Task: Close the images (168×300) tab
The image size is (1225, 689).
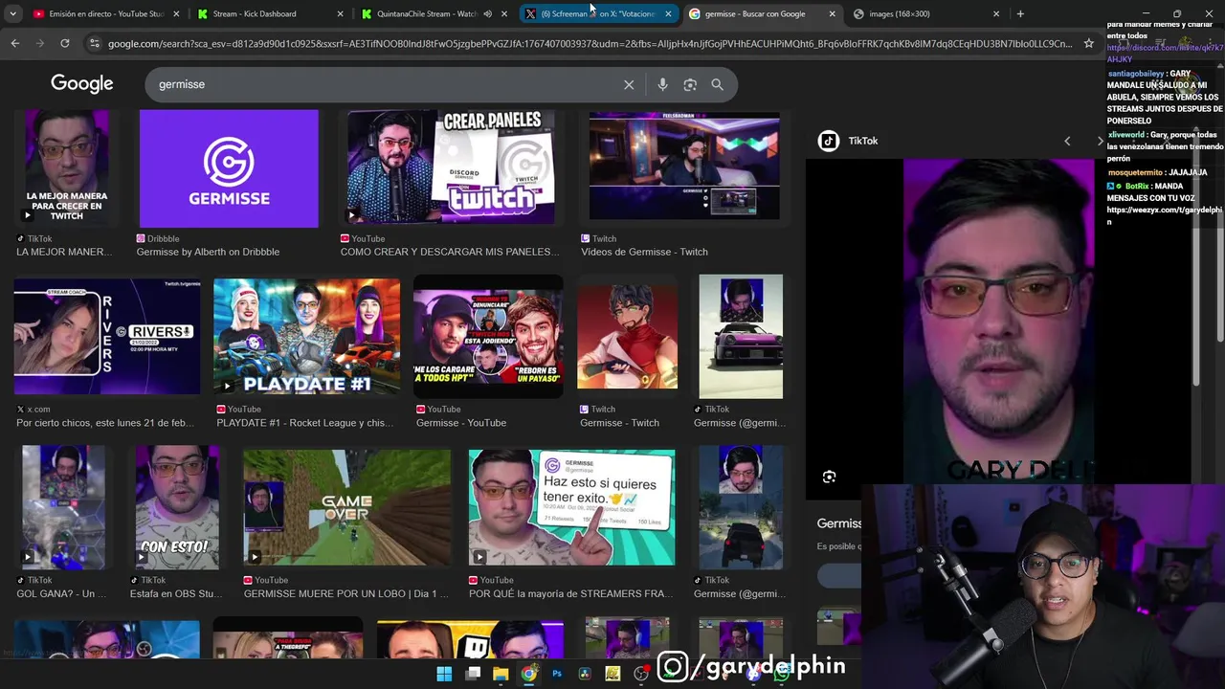Action: click(996, 13)
